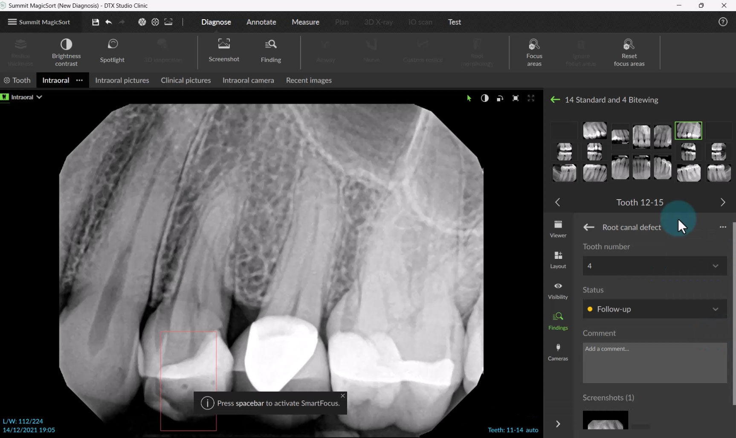Click the 14/12/2021 19:05 timestamp
The width and height of the screenshot is (736, 438).
29,430
